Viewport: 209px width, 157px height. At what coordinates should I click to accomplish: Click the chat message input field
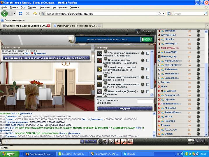point(41,142)
